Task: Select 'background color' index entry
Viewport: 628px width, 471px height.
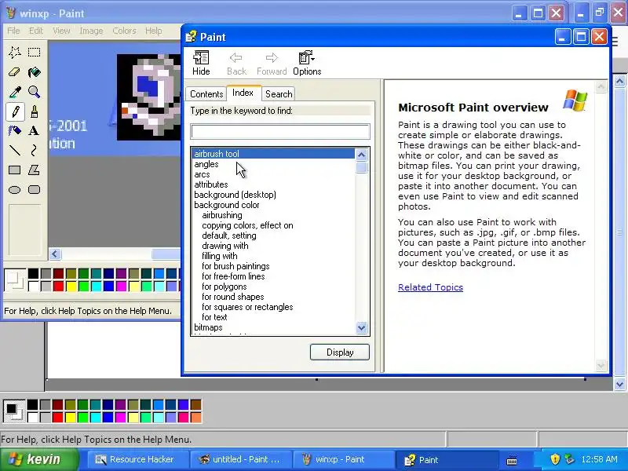Action: pyautogui.click(x=273, y=205)
